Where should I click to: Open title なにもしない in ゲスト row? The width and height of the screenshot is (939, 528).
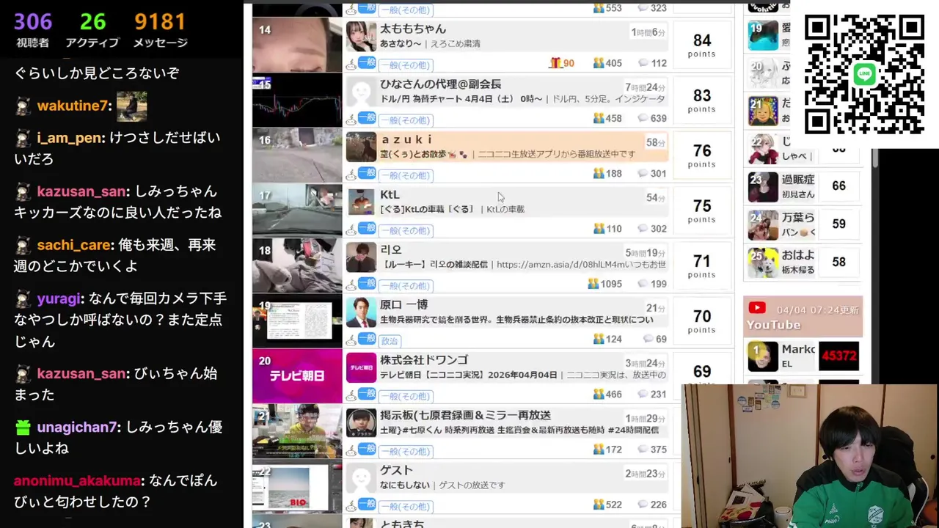(x=404, y=485)
